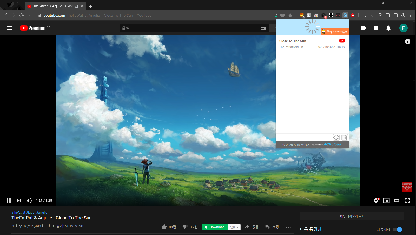This screenshot has height=235, width=416.
Task: Click the AHA Music extension icon
Action: click(345, 15)
